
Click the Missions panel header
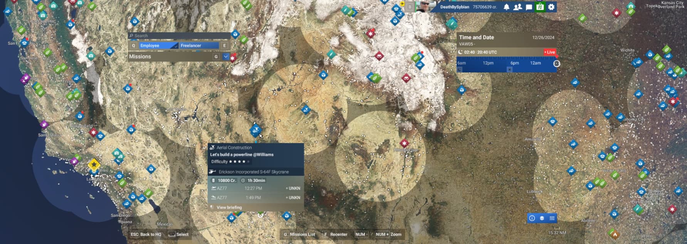(179, 57)
